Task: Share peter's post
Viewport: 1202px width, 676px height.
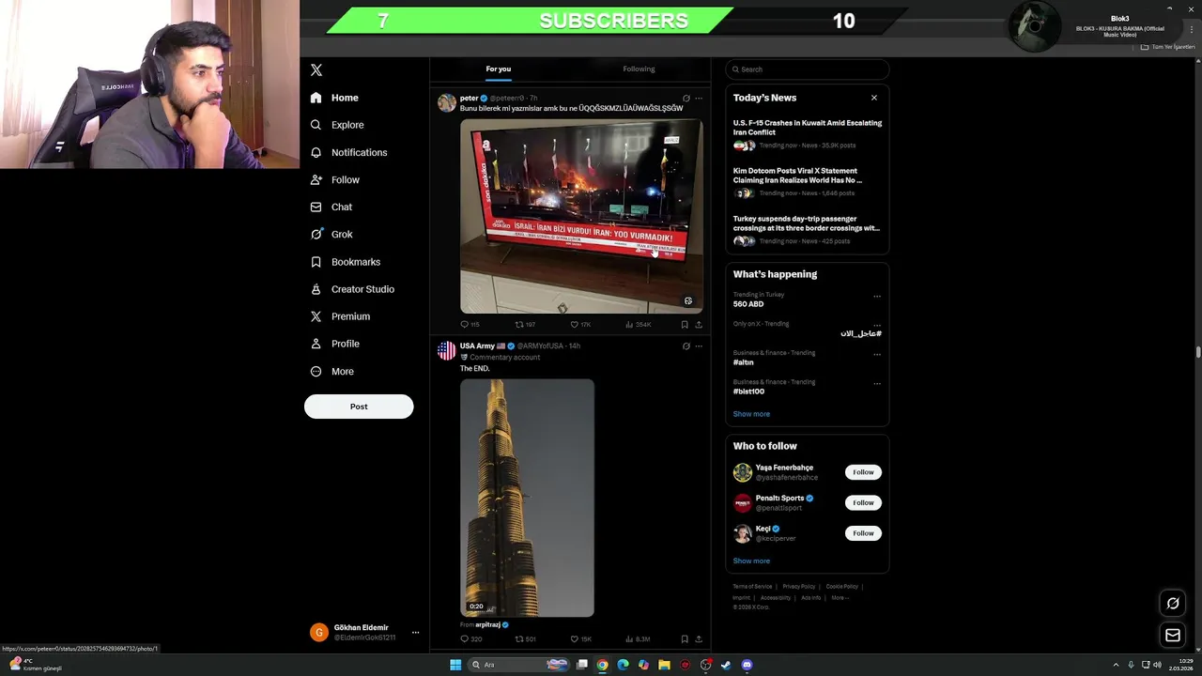Action: 699,325
